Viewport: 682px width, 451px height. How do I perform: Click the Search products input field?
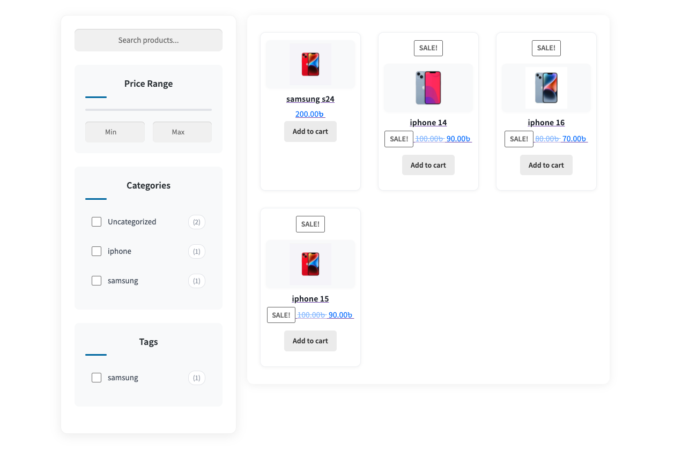(149, 40)
